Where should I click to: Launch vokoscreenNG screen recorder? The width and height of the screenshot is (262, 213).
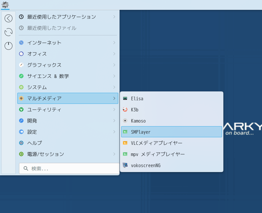(172, 165)
